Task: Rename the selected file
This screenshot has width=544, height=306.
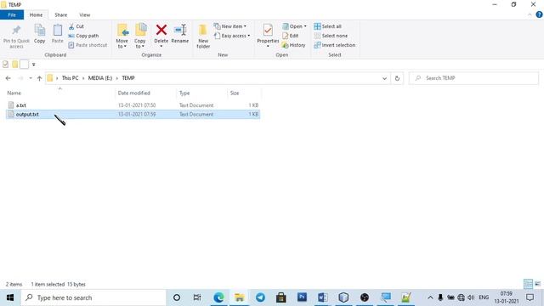Action: 180,34
